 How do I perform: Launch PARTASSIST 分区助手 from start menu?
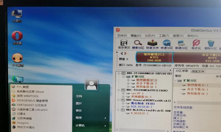(x=29, y=105)
